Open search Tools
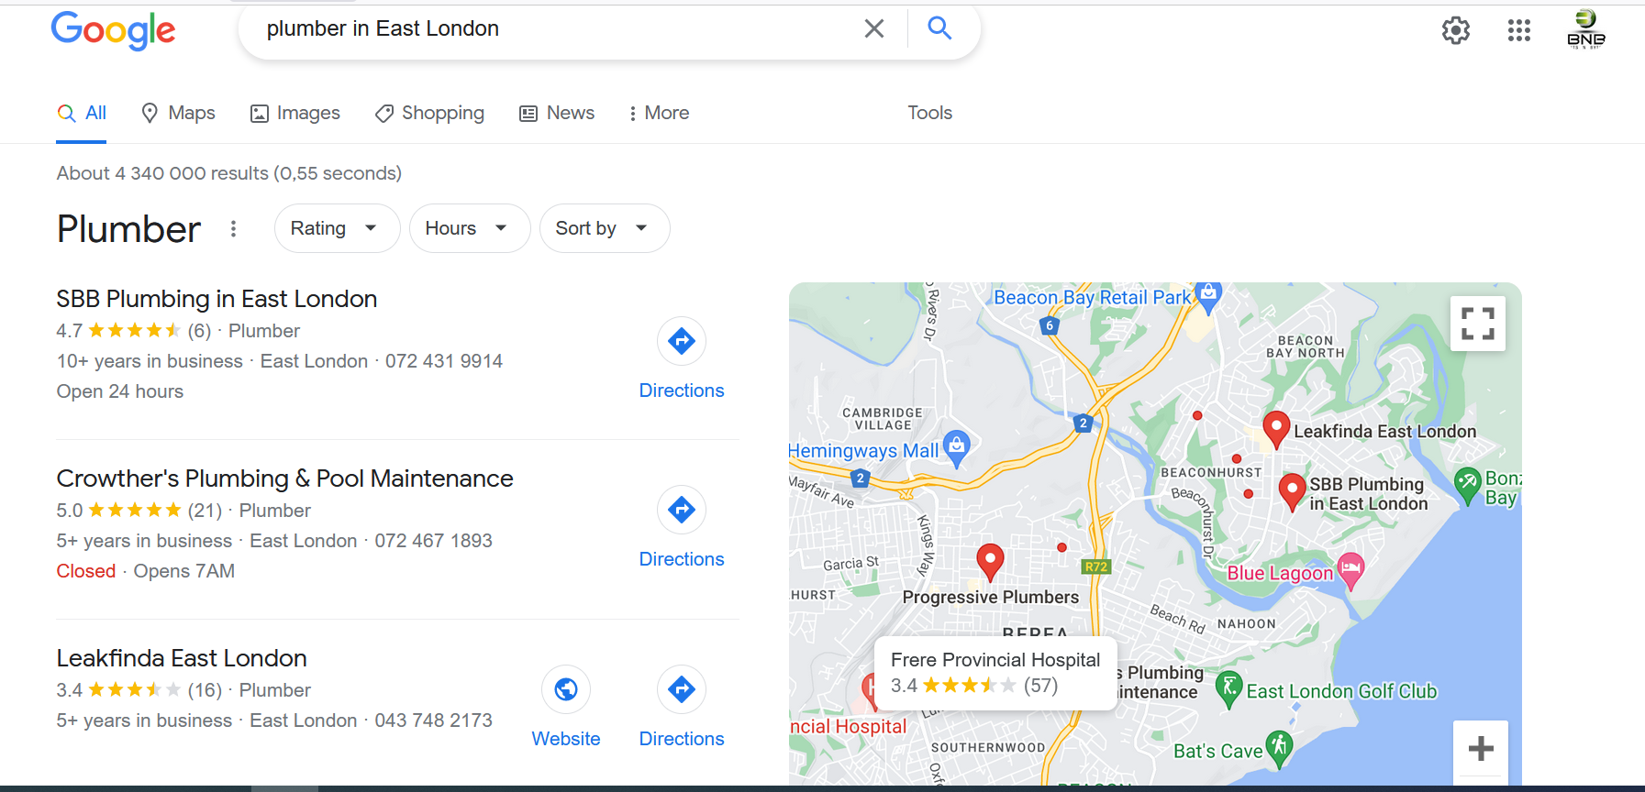Screen dimensions: 1645x792 930,113
